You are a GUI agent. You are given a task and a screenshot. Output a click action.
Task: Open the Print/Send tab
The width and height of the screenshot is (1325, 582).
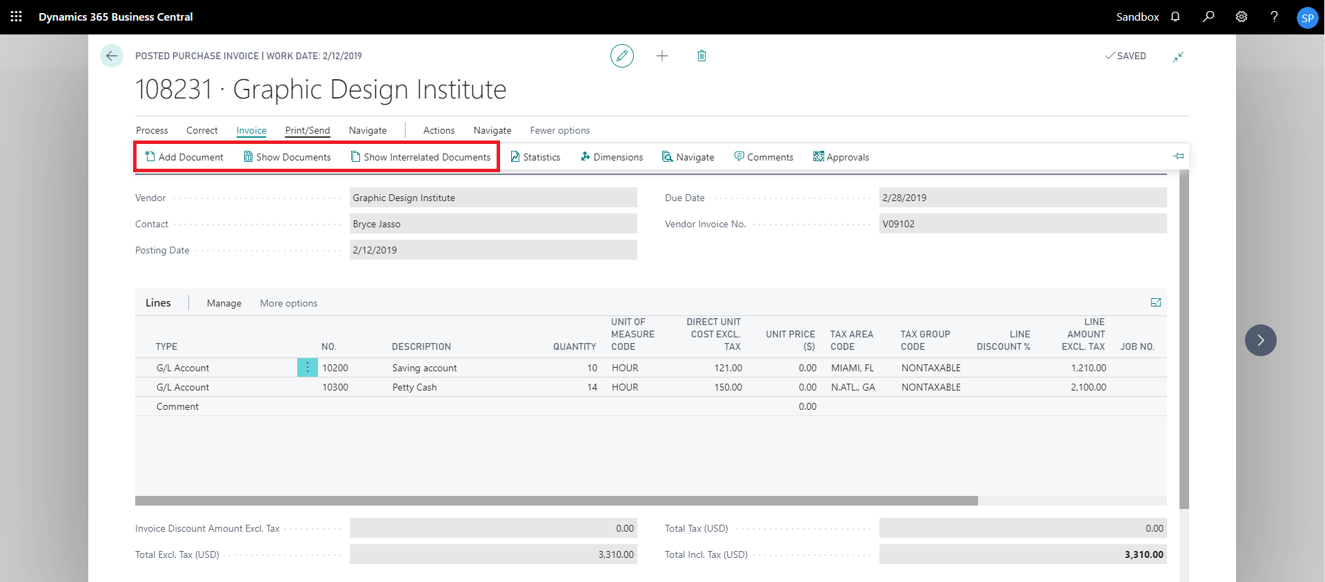point(308,130)
